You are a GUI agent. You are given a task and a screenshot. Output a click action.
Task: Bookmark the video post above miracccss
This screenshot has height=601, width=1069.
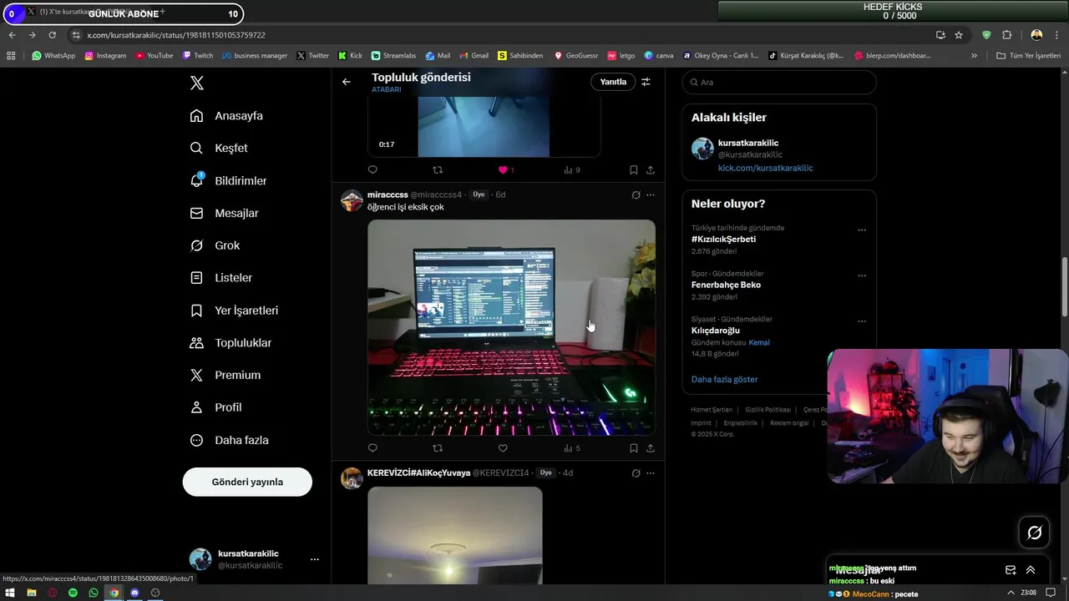(x=634, y=169)
